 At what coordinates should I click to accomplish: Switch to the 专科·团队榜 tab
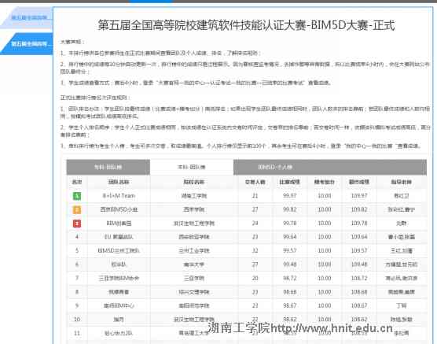click(x=108, y=167)
